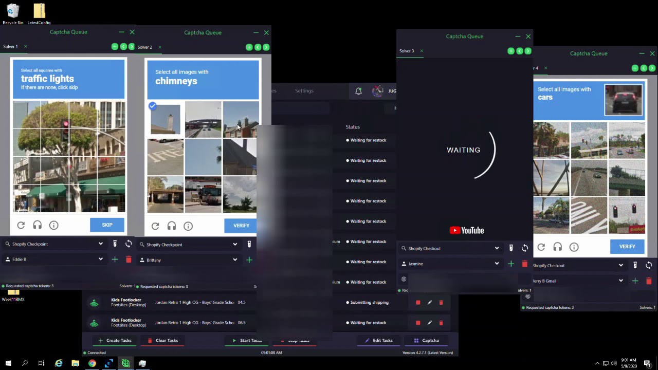This screenshot has width=658, height=370.
Task: Get an audio challenge in Solver 1
Action: click(38, 225)
